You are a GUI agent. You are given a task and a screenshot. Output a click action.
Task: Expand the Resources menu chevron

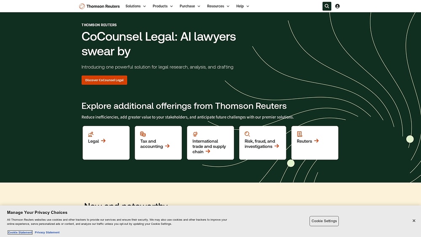228,6
